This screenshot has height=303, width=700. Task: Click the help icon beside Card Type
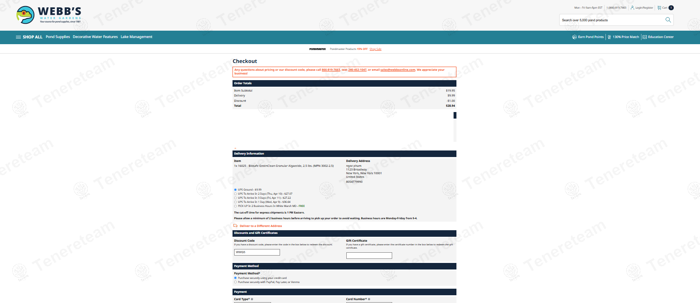click(252, 299)
